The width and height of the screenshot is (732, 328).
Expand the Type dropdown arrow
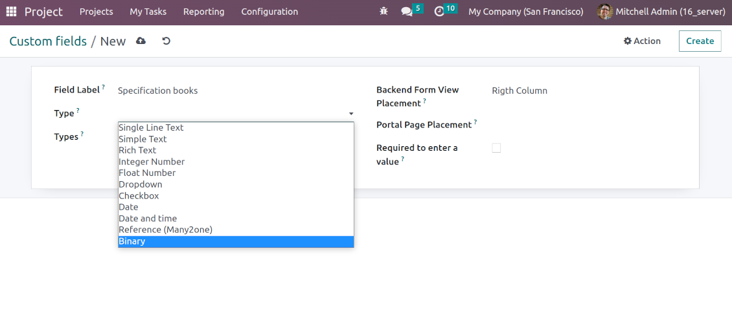351,114
